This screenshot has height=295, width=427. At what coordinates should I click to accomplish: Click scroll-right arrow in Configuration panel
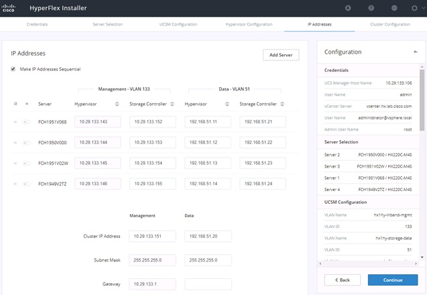416,263
